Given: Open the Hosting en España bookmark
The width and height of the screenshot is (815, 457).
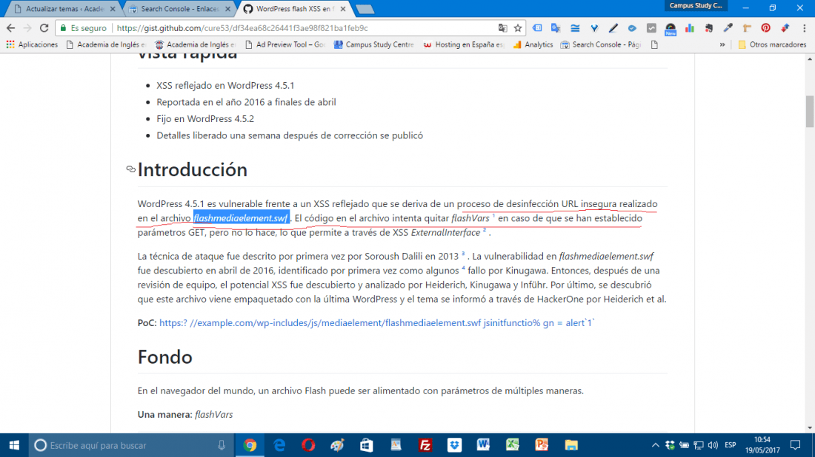Looking at the screenshot, I should [x=464, y=44].
